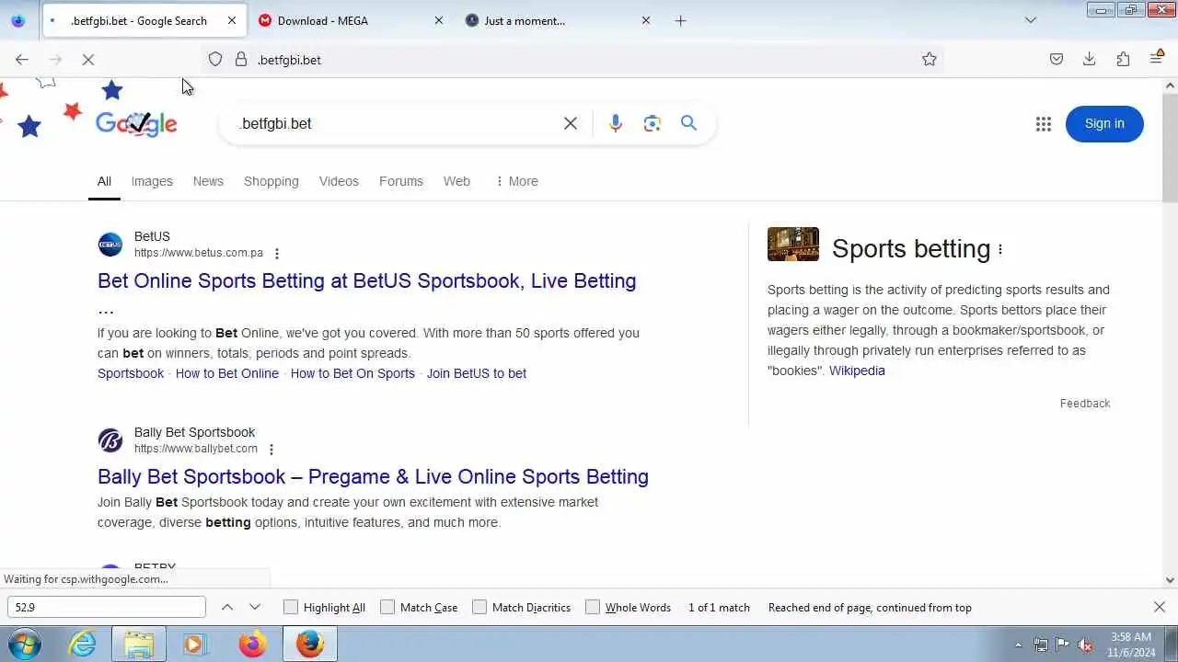The height and width of the screenshot is (662, 1178).
Task: Enable Match Case checkbox
Action: click(387, 607)
